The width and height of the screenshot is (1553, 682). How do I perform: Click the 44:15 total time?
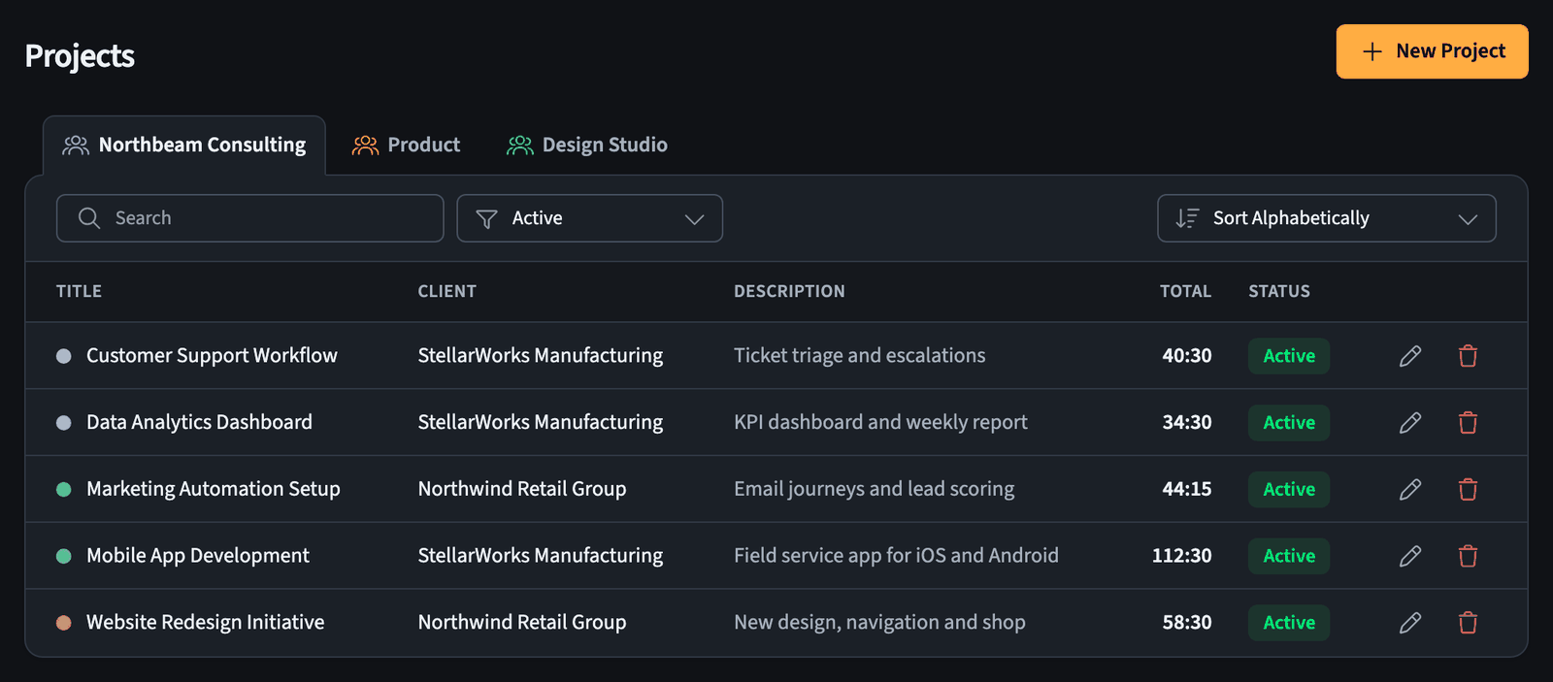1187,489
